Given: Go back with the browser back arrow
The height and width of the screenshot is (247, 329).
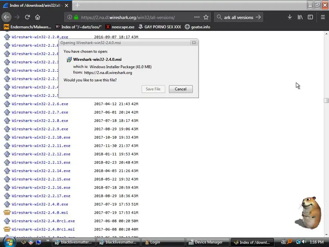Looking at the screenshot, I should (x=6, y=17).
